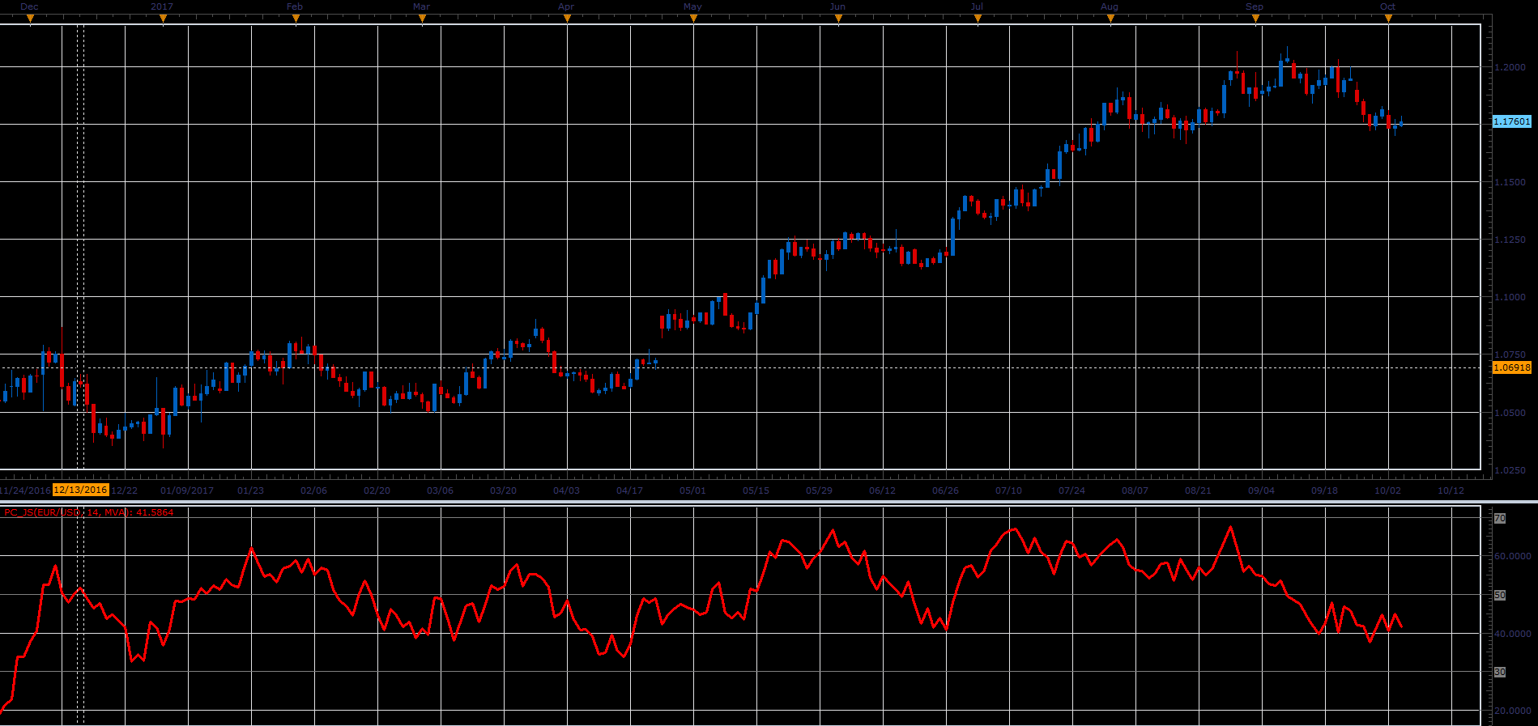Click the 50 level on indicator axis
Image resolution: width=1538 pixels, height=726 pixels.
(x=1500, y=595)
